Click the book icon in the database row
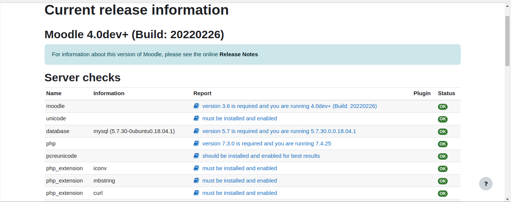This screenshot has height=202, width=511. tap(196, 131)
